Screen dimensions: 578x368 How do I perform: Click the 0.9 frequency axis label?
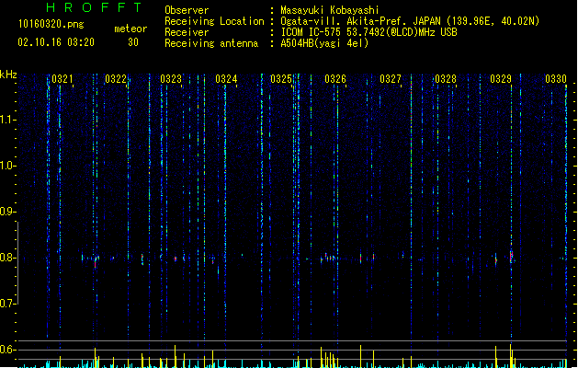coord(7,212)
